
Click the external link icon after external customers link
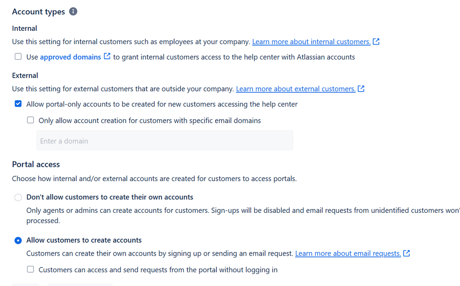[x=362, y=89]
